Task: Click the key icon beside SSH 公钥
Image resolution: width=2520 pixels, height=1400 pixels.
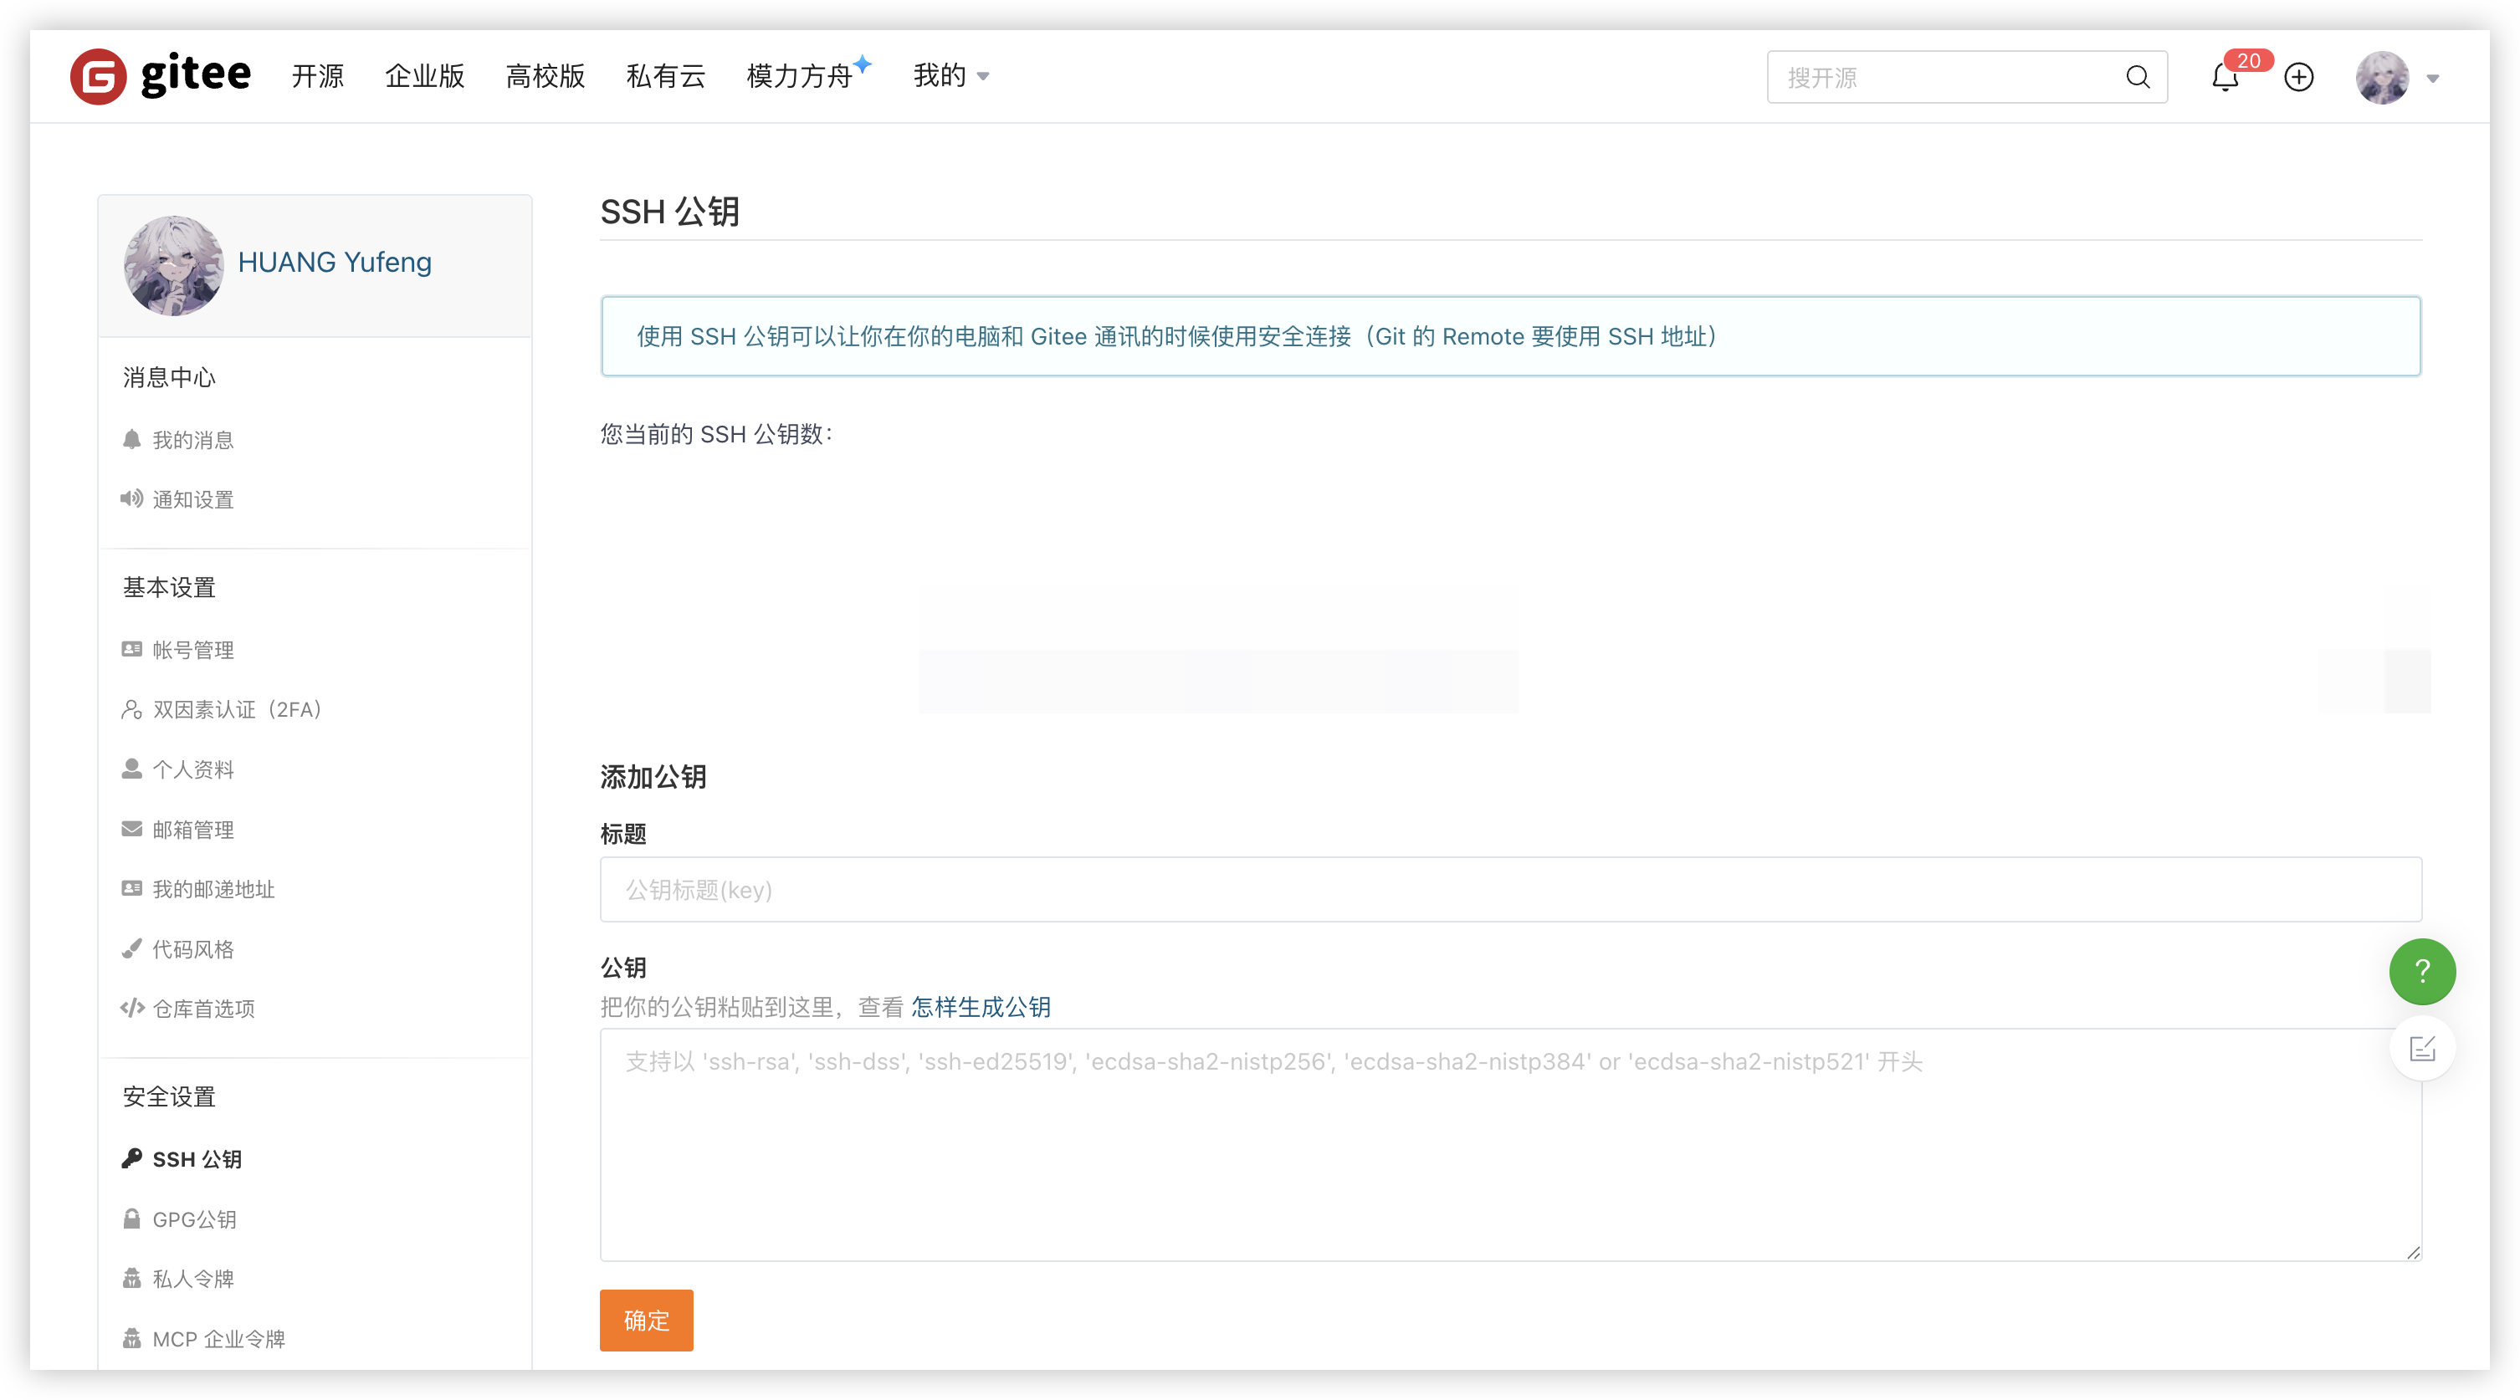Action: [x=131, y=1158]
